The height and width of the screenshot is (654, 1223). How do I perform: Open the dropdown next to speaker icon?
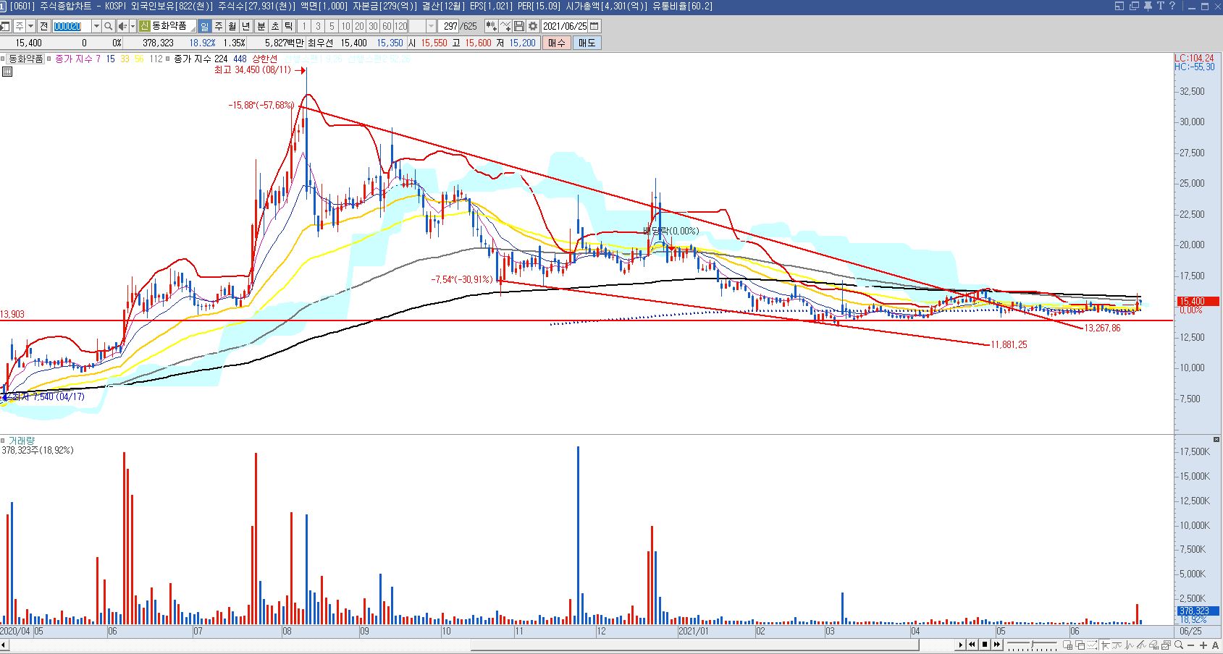point(133,26)
